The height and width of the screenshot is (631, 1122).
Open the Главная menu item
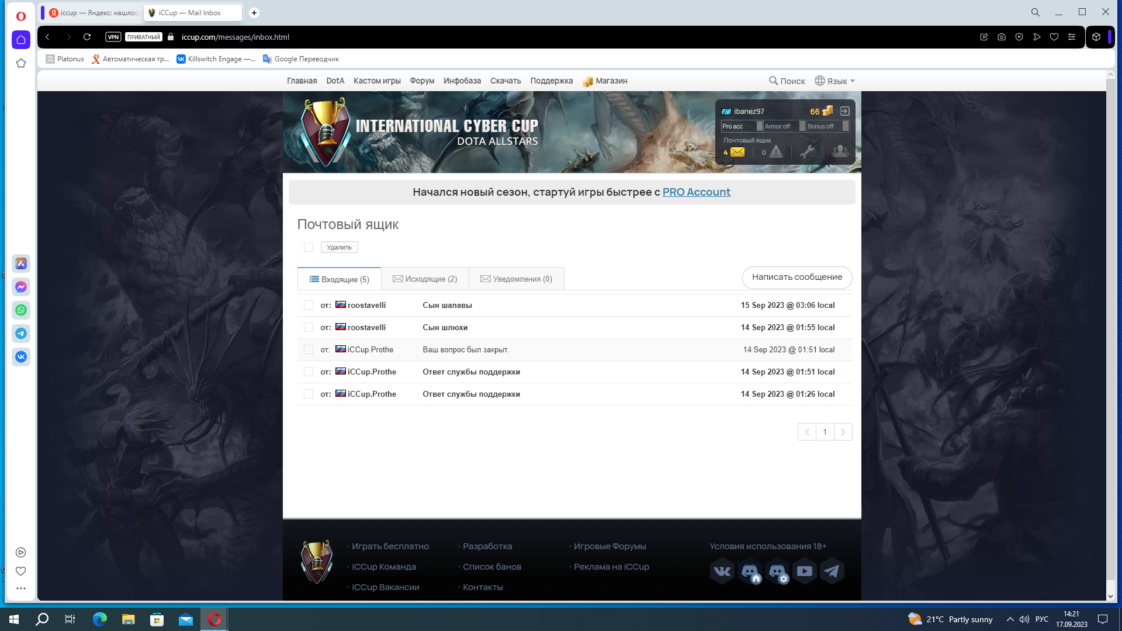[x=302, y=81]
